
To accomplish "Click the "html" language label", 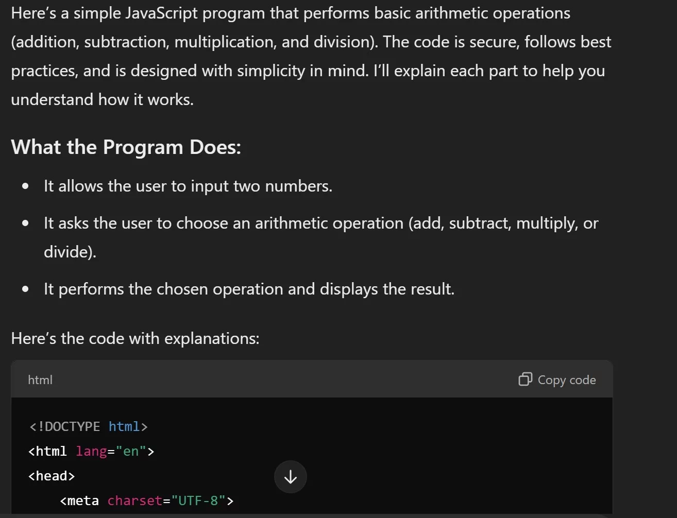I will (40, 380).
